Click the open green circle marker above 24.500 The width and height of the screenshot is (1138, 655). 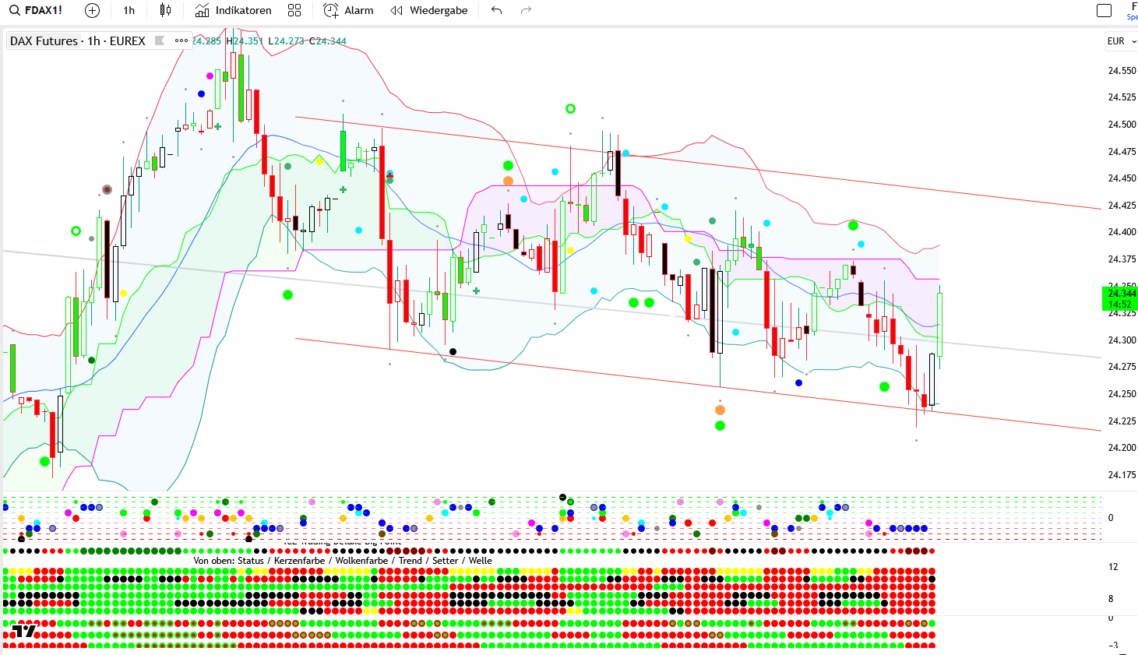tap(570, 109)
